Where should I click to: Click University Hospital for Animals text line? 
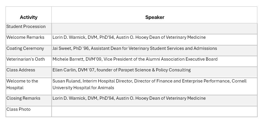[x=83, y=88]
